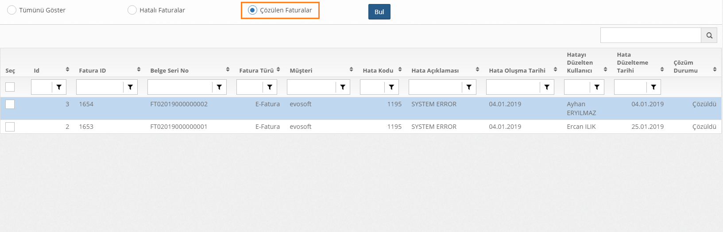723x232 pixels.
Task: Click filter icon in Fatura ID column
Action: coord(130,87)
